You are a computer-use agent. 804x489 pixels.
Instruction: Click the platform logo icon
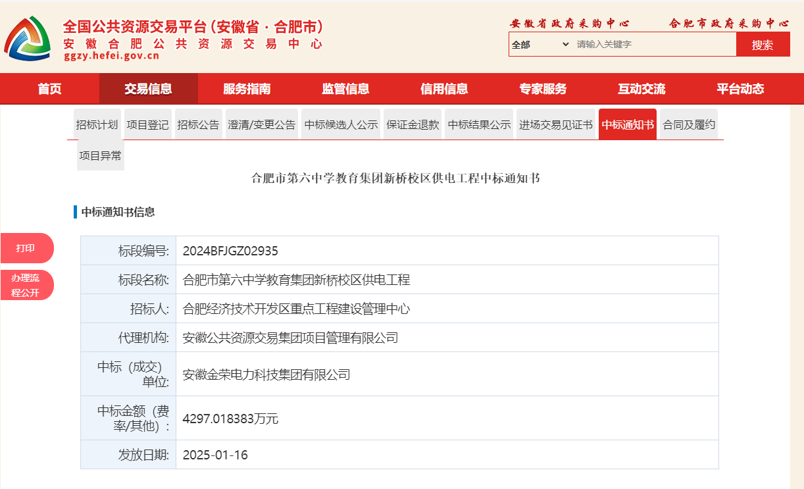pos(28,38)
